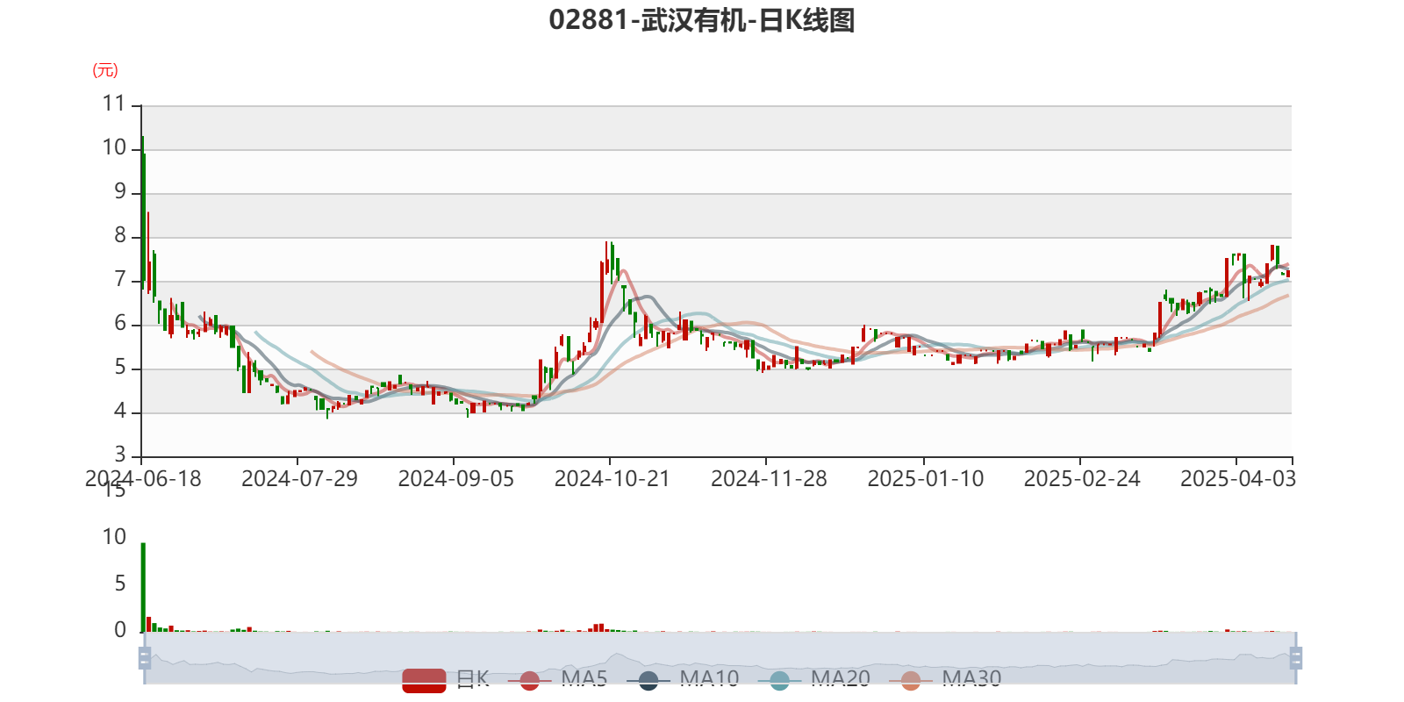Grab the left data zoom slider handle
Screen dimensions: 1404x702
coord(145,658)
